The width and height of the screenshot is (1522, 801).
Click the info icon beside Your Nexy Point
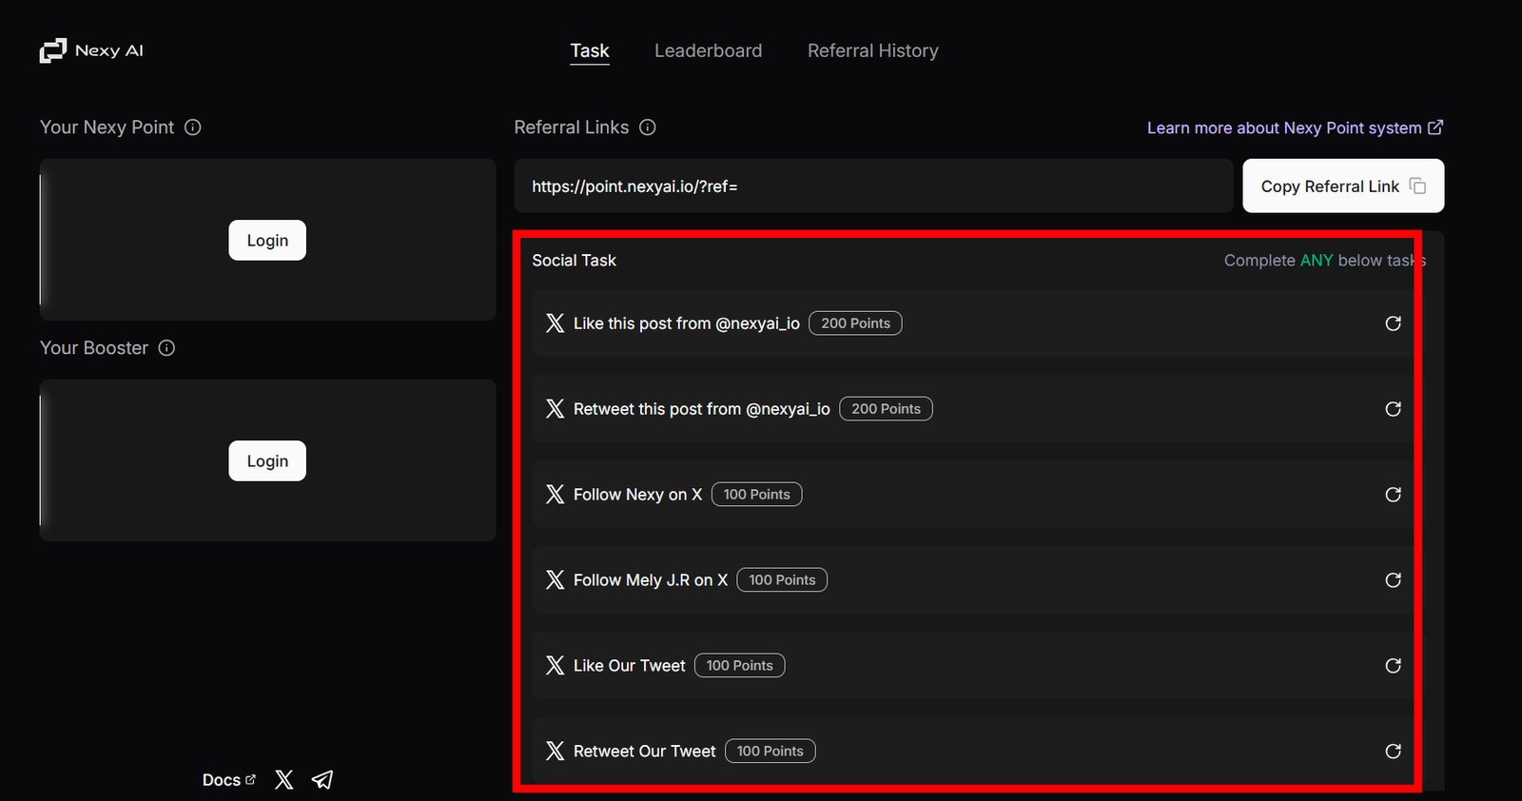click(192, 127)
